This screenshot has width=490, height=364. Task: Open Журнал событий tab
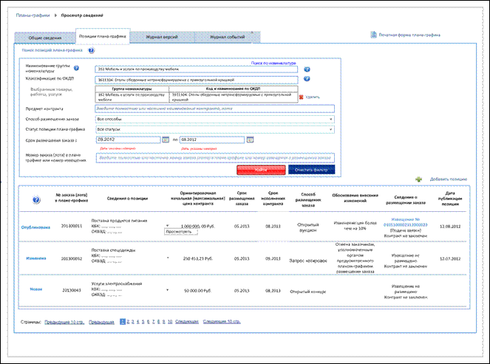coord(227,37)
